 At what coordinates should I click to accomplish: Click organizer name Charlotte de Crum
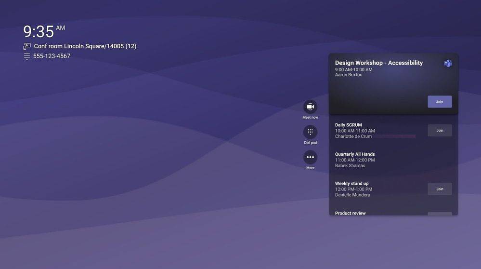click(x=353, y=136)
